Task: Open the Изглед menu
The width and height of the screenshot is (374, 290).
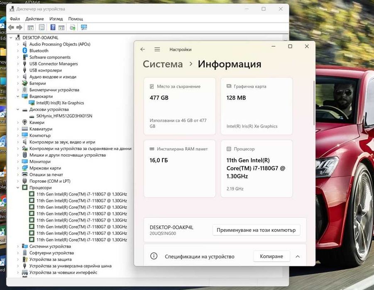Action: coord(56,19)
